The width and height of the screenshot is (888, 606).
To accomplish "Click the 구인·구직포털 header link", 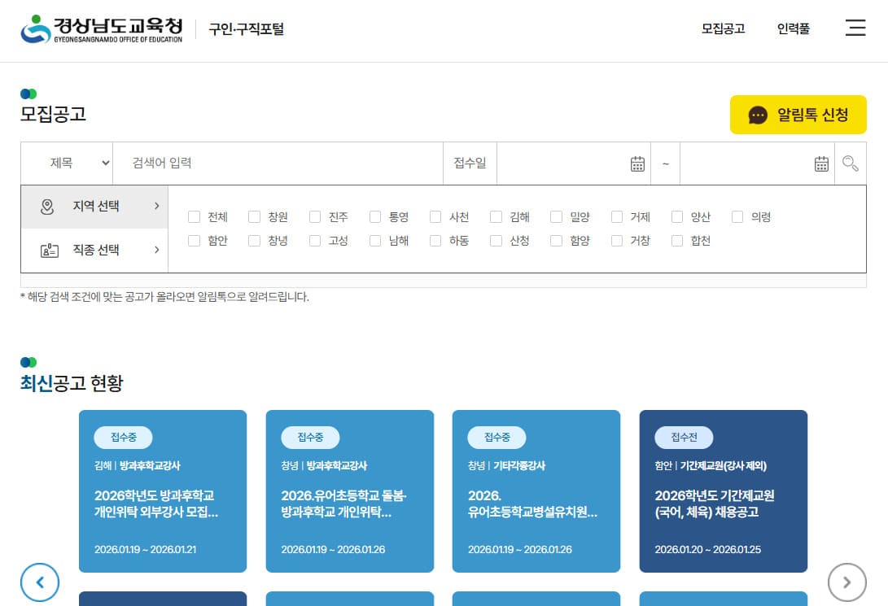I will pyautogui.click(x=246, y=30).
